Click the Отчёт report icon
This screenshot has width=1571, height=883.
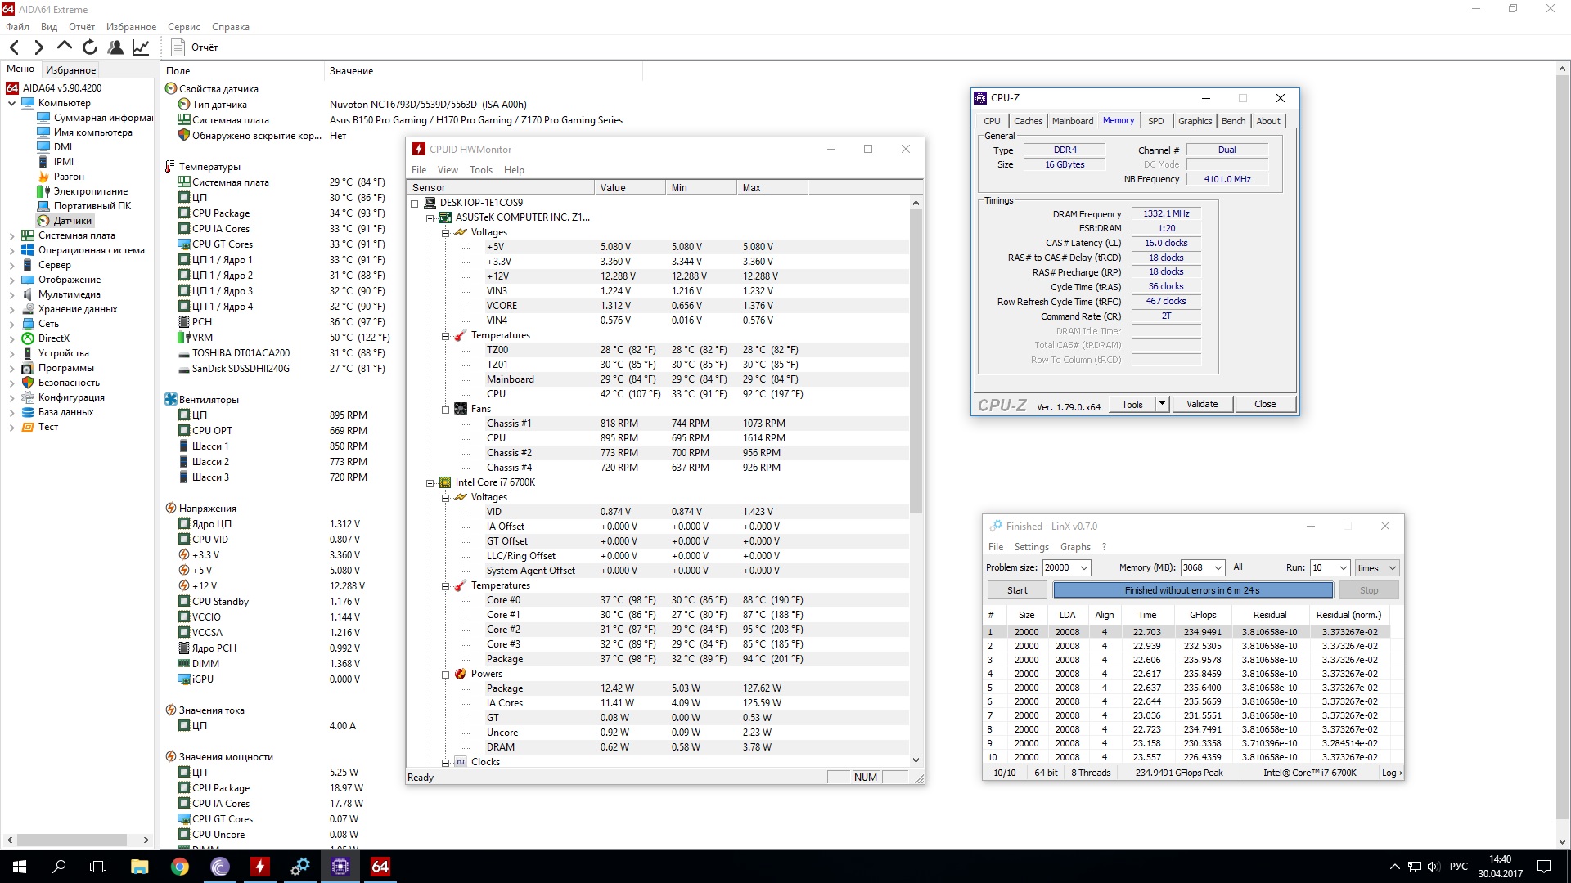point(178,47)
